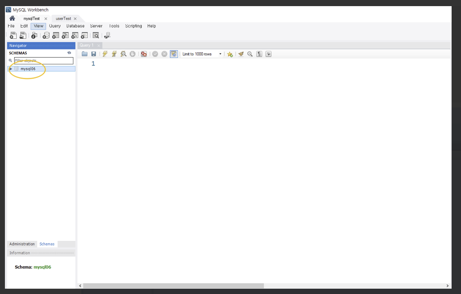Open the Help menu
Image resolution: width=461 pixels, height=294 pixels.
pyautogui.click(x=152, y=26)
